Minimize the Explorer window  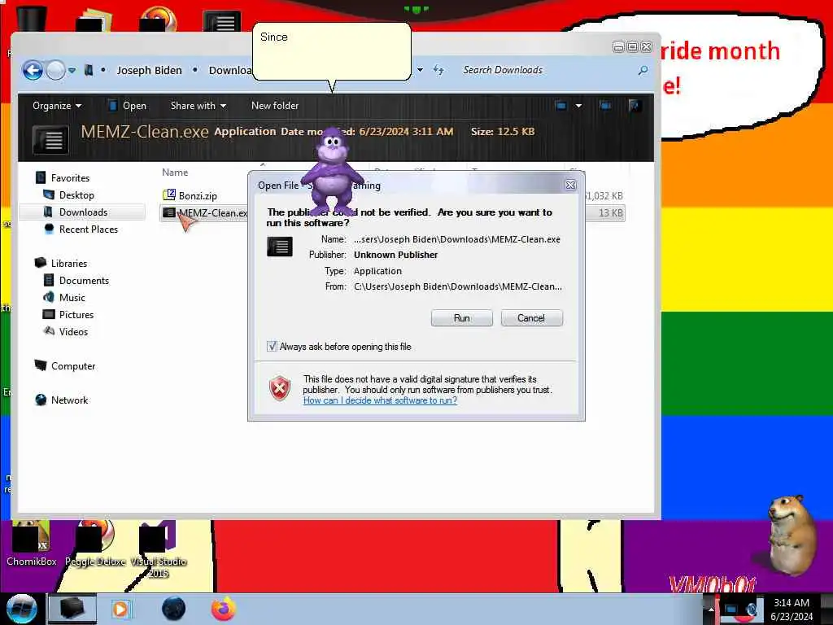[x=618, y=46]
